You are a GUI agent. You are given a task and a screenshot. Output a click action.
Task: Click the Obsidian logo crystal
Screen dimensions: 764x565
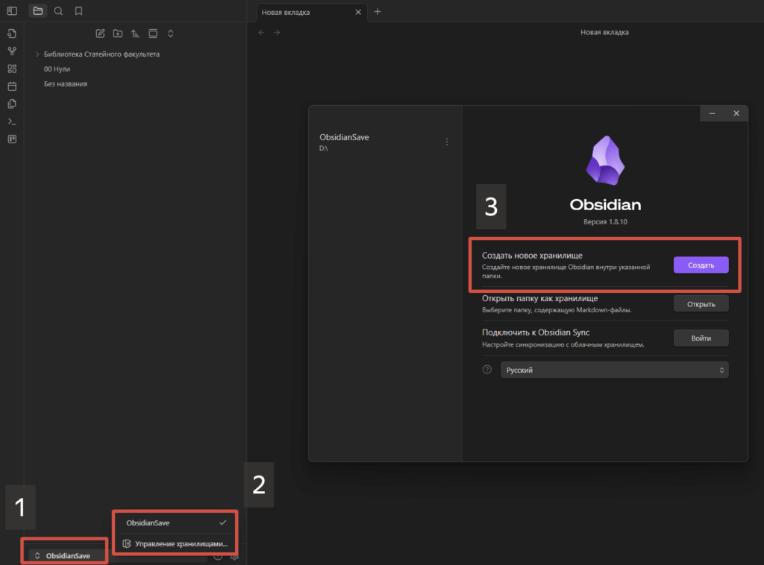tap(605, 160)
